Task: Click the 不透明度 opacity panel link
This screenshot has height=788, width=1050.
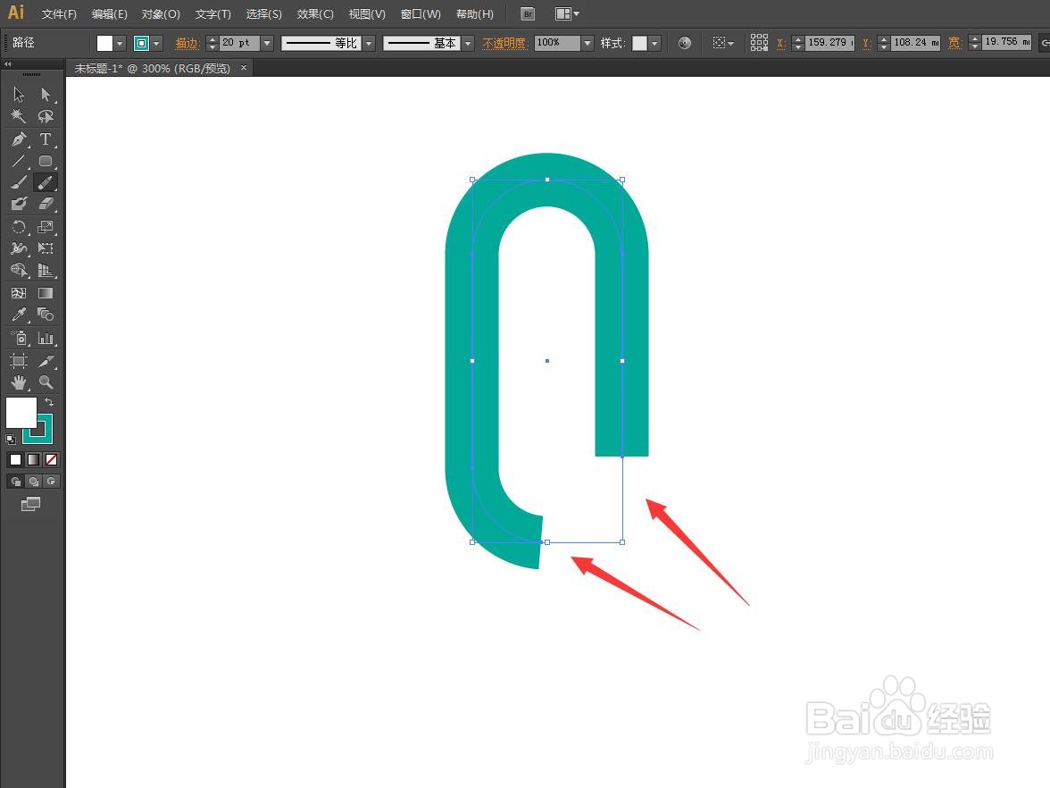Action: [x=505, y=44]
